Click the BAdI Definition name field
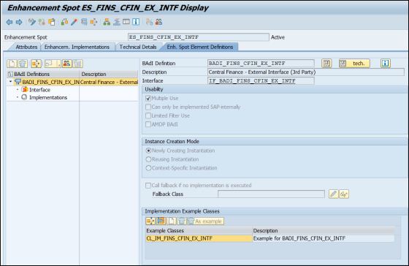The width and height of the screenshot is (409, 266). tap(261, 63)
